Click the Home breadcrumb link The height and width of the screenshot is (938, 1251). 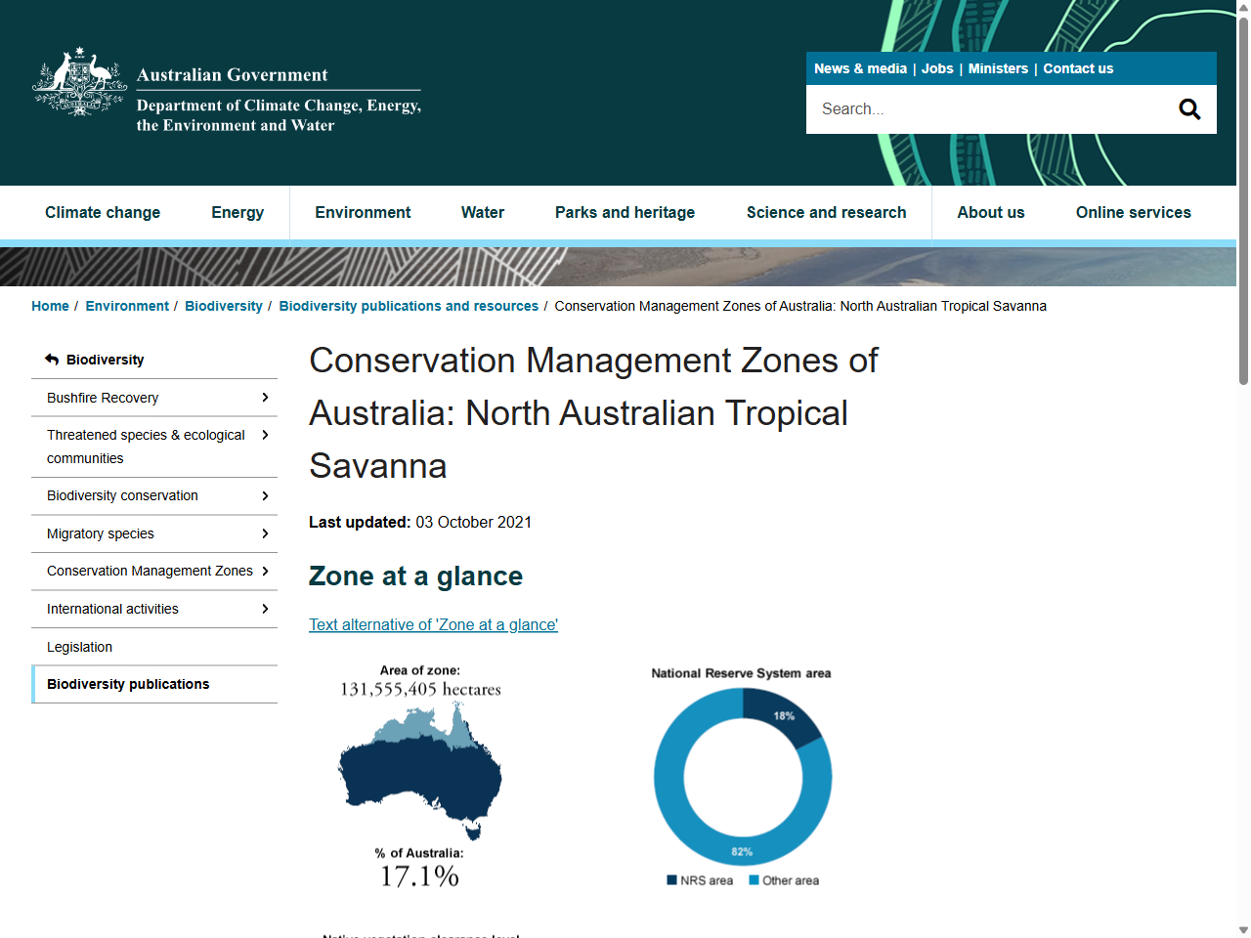(x=50, y=306)
